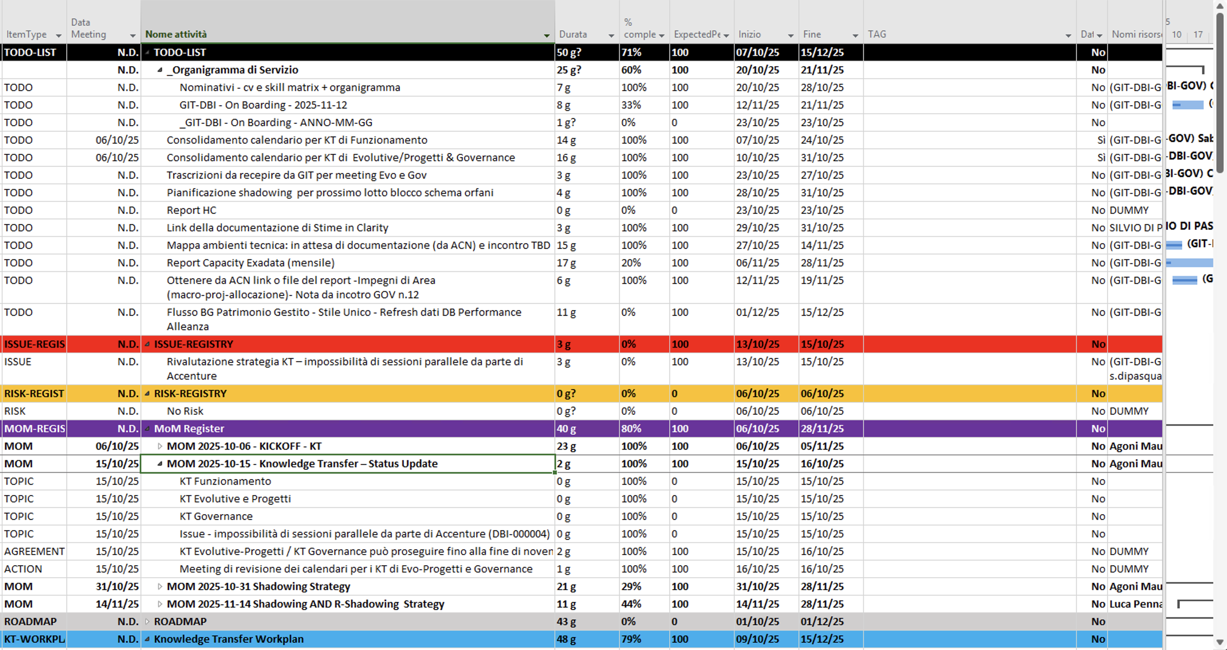Select 'Link della documentazione di Stime in Clarity'
The height and width of the screenshot is (650, 1227).
tap(277, 228)
